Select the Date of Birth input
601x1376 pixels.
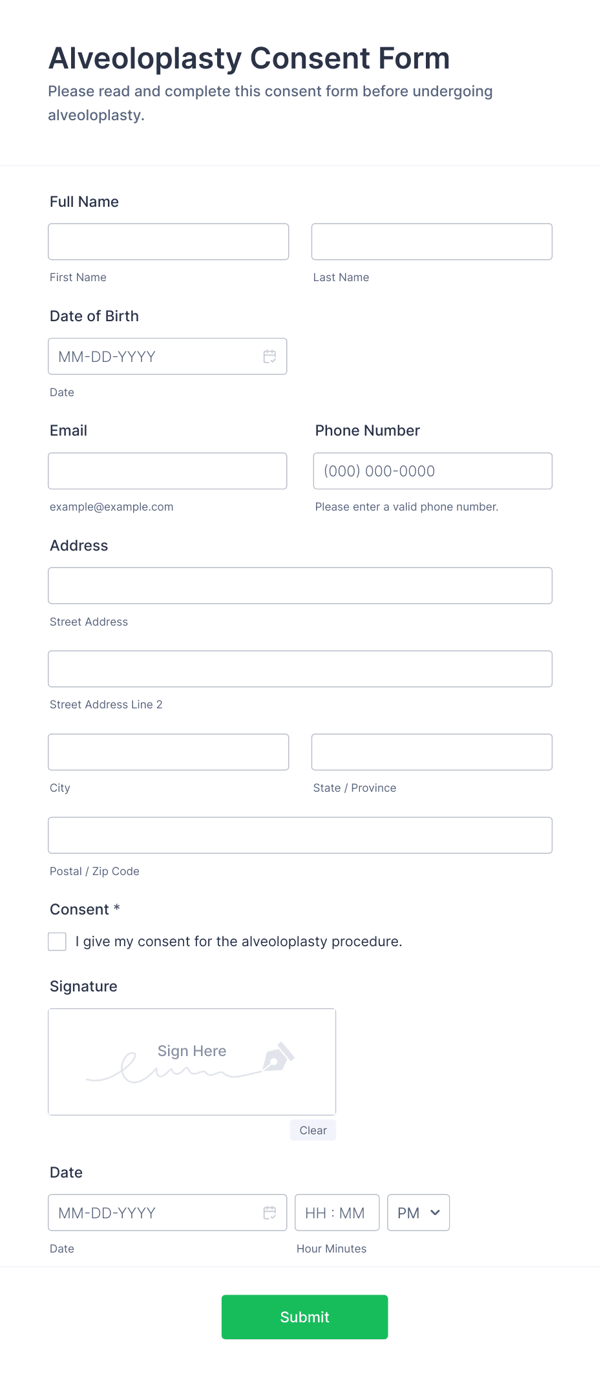[x=155, y=356]
